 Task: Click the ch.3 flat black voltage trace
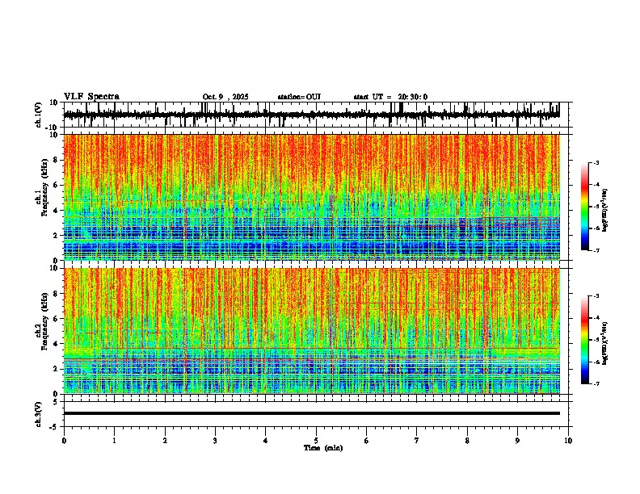click(x=311, y=413)
